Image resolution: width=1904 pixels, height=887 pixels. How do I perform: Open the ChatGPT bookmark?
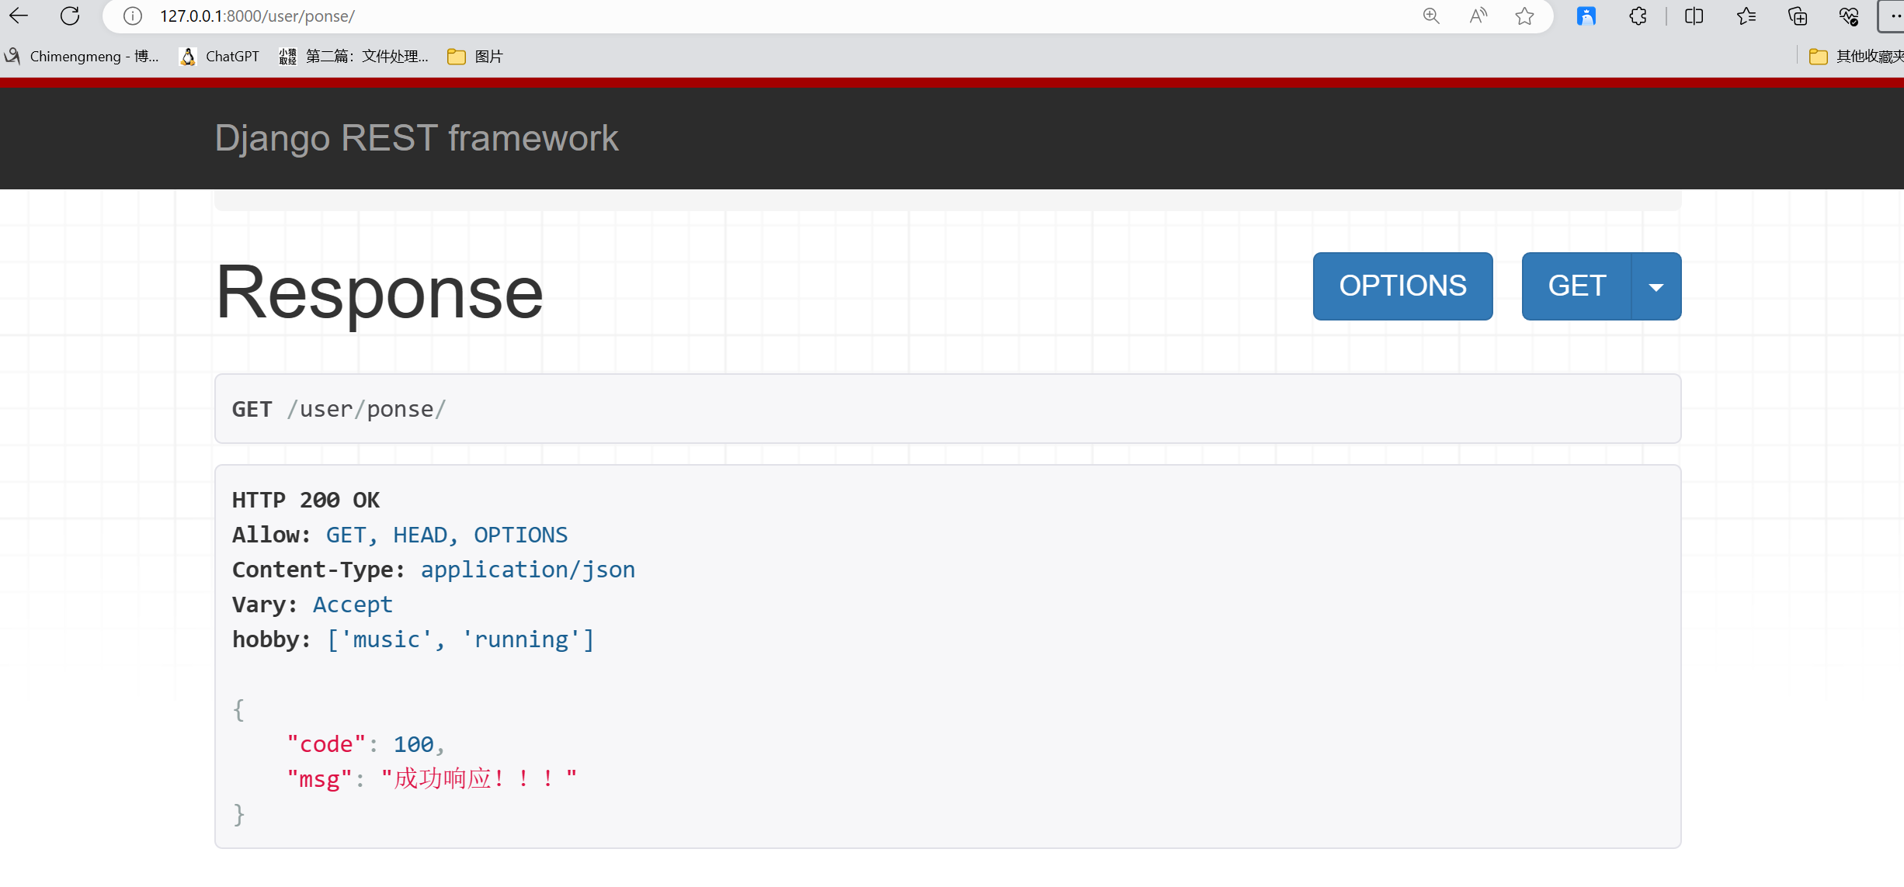[220, 56]
